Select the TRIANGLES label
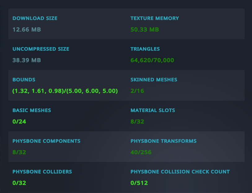 point(145,49)
